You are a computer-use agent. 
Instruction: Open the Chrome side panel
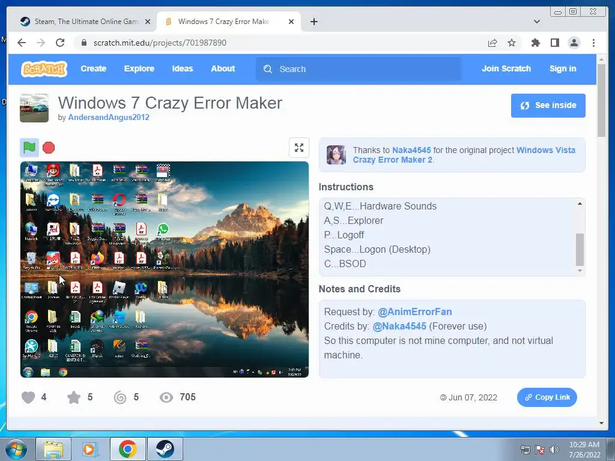(554, 43)
